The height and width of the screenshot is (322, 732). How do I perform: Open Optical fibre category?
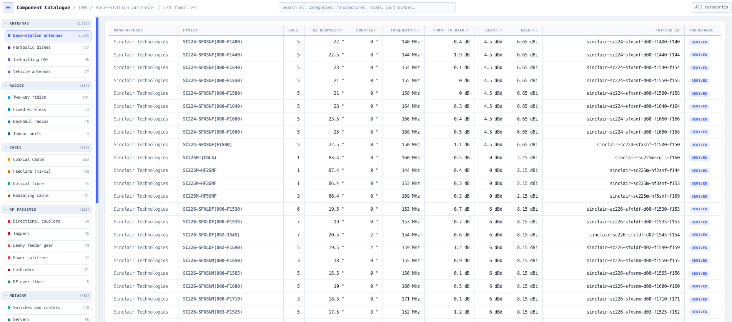[x=48, y=183]
